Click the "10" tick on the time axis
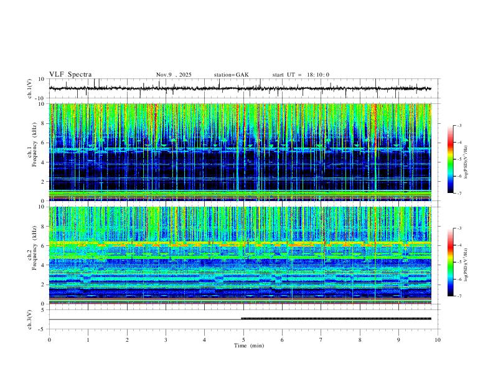Screen dimensions: 493x381 [438, 340]
